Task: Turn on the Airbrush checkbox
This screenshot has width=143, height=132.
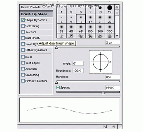Action: pyautogui.click(x=23, y=69)
